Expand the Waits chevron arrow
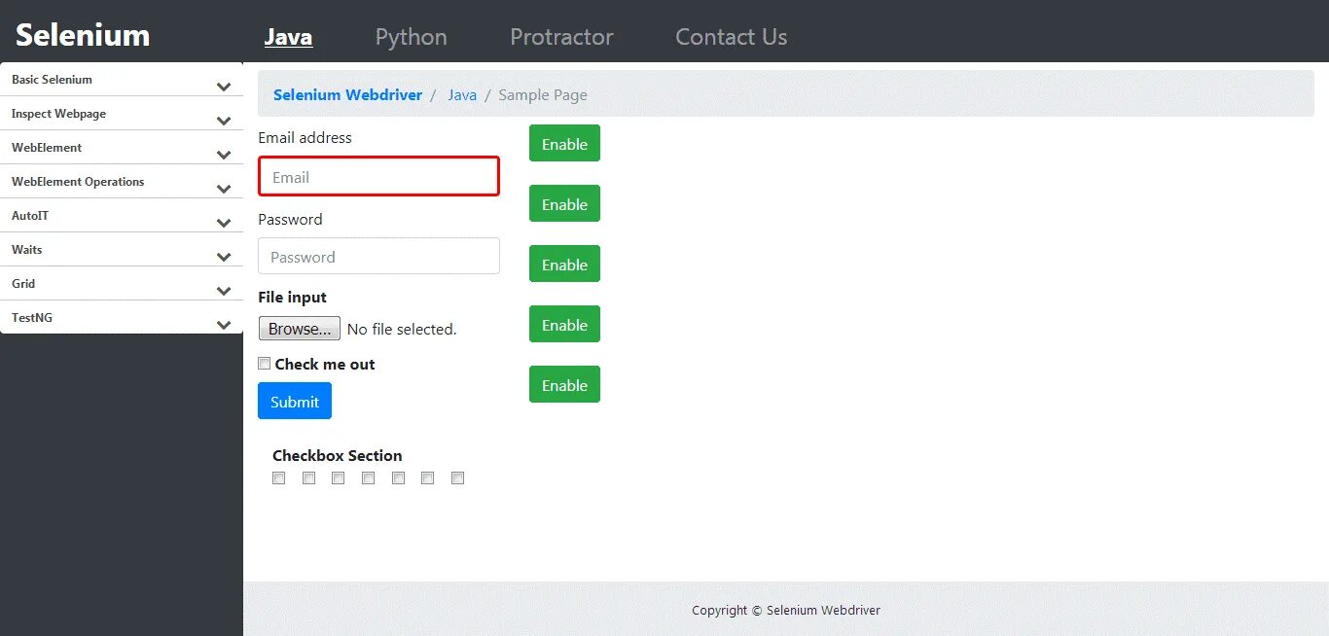 (224, 257)
